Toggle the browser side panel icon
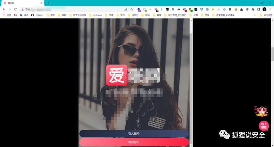Screen dimensions: 274x147 tap(258, 10)
